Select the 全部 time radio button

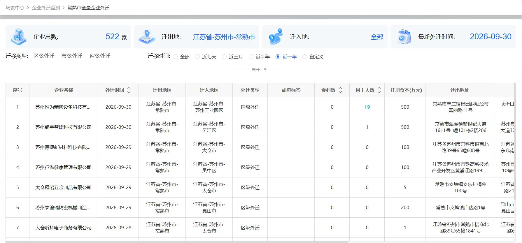pos(175,57)
